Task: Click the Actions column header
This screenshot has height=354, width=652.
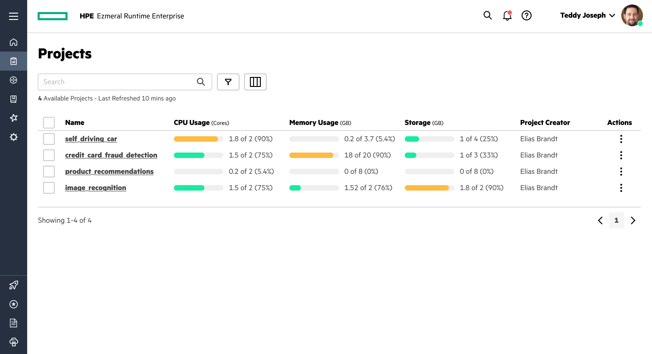Action: tap(619, 123)
